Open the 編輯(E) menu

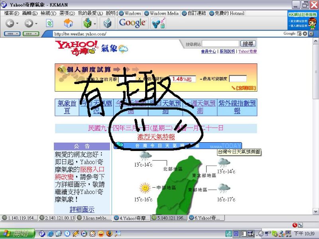tap(30, 14)
